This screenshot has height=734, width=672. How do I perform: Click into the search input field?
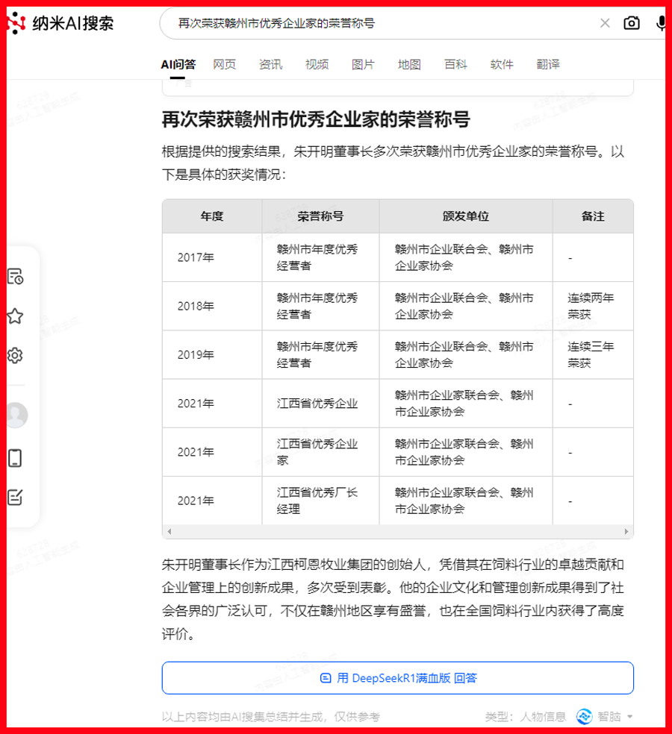[385, 23]
